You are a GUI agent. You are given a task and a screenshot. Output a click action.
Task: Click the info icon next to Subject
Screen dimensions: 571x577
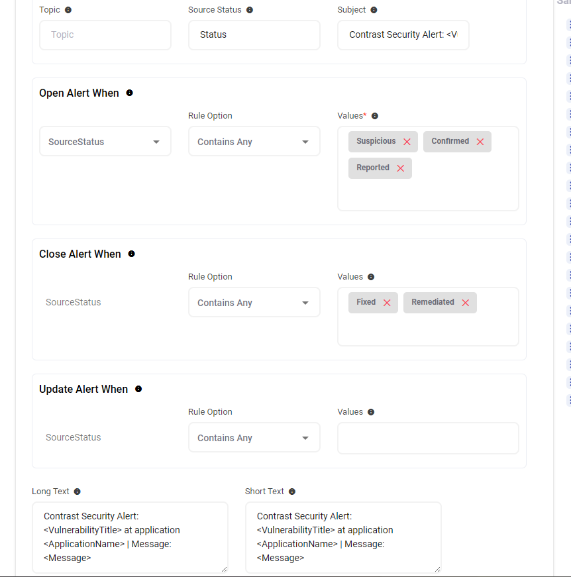point(374,10)
